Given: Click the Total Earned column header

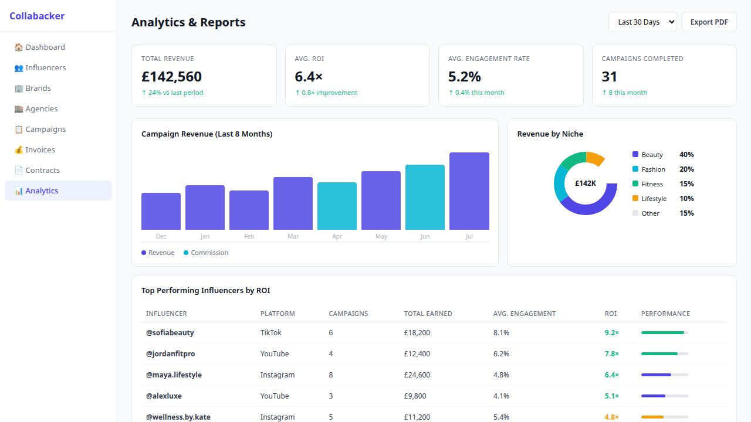Looking at the screenshot, I should click(x=428, y=314).
